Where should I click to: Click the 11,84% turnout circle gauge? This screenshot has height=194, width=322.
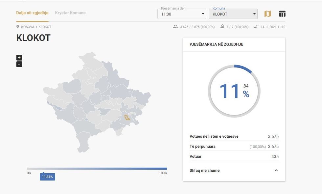(234, 91)
